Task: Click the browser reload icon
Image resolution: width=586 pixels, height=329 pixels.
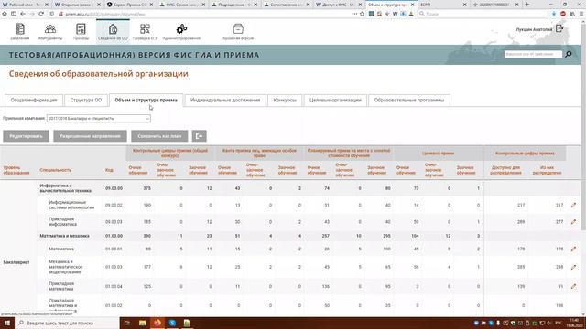Action: [x=41, y=14]
